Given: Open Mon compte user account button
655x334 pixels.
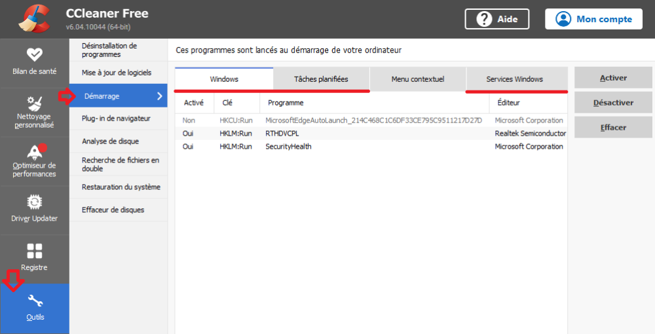Looking at the screenshot, I should [593, 19].
